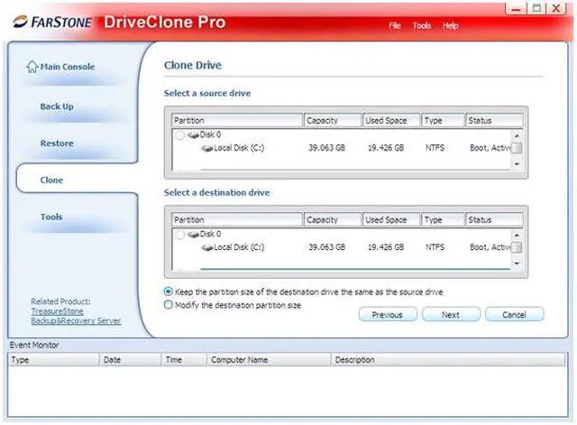This screenshot has height=425, width=577.
Task: Click 19.426 GB used space in source list
Action: pos(386,148)
